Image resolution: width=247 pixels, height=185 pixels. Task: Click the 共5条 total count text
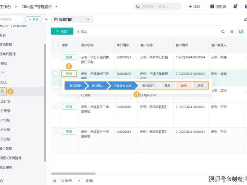pyautogui.click(x=89, y=181)
